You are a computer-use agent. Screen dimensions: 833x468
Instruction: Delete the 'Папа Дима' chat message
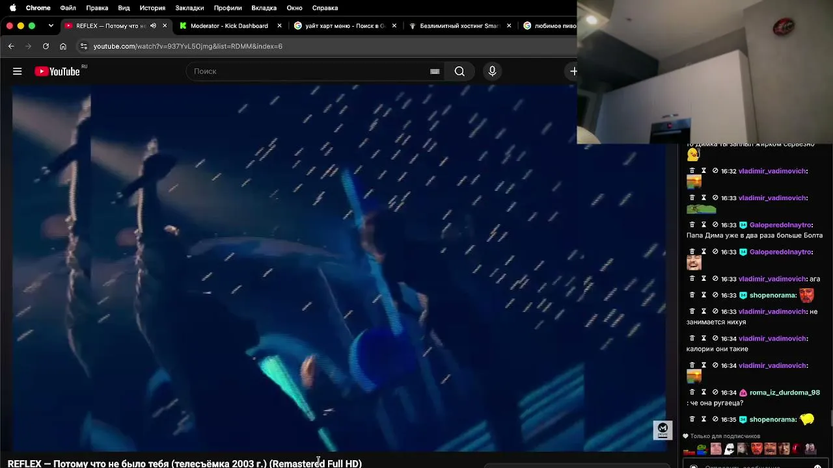pyautogui.click(x=692, y=225)
